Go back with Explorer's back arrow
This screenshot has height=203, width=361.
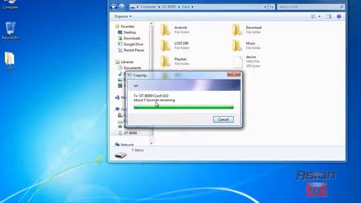coord(114,7)
